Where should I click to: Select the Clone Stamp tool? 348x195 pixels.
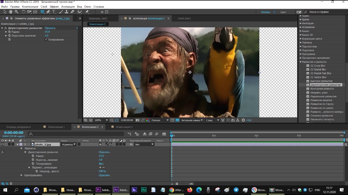pyautogui.click(x=67, y=12)
